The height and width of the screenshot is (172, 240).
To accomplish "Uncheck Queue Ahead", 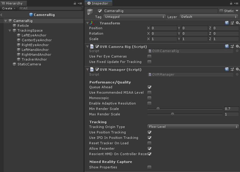I will pyautogui.click(x=149, y=87).
